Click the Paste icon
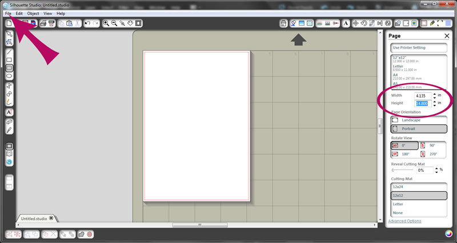 pos(69,23)
